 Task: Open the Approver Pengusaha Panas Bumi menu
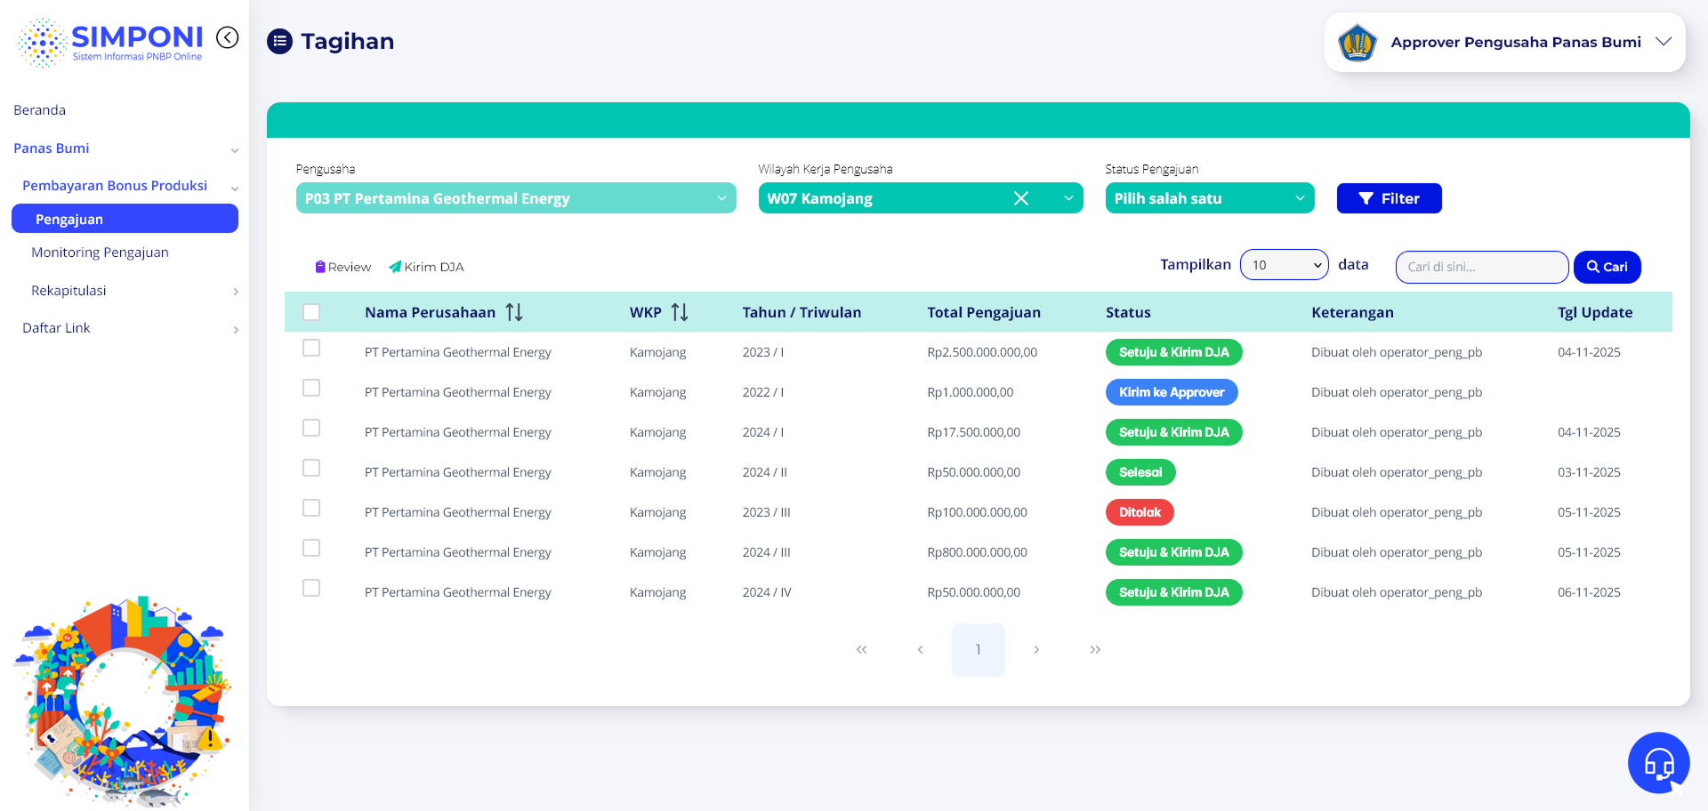tap(1505, 42)
